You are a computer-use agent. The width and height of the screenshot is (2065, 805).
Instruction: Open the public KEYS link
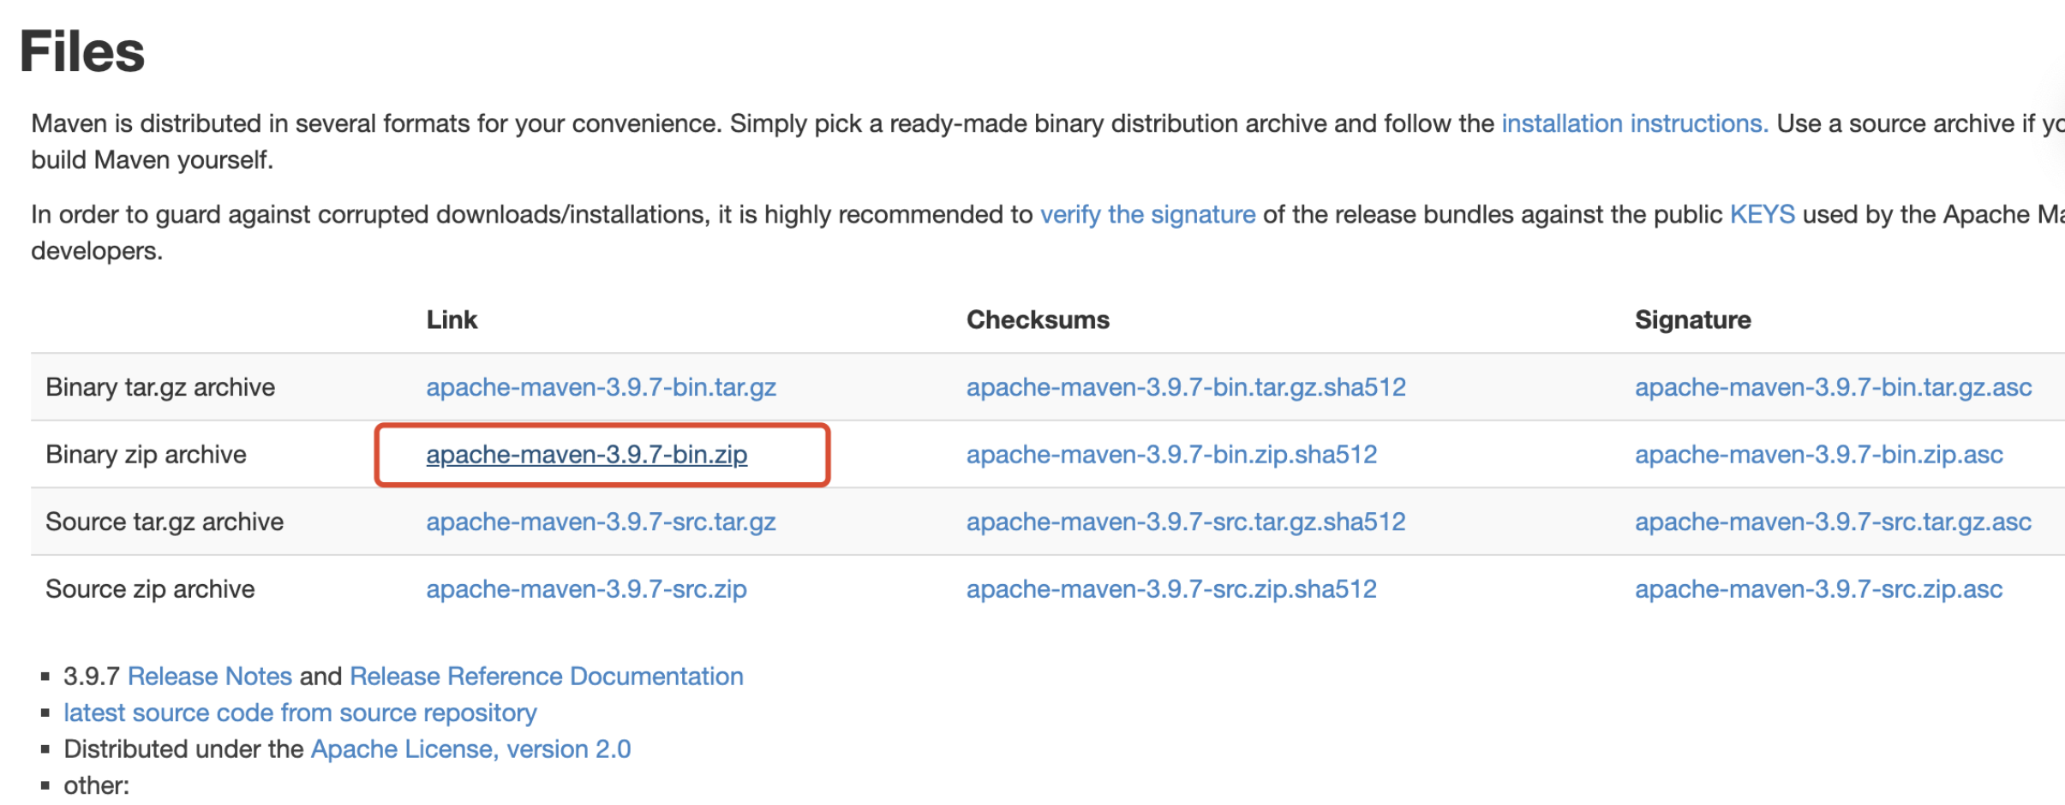tap(1762, 215)
